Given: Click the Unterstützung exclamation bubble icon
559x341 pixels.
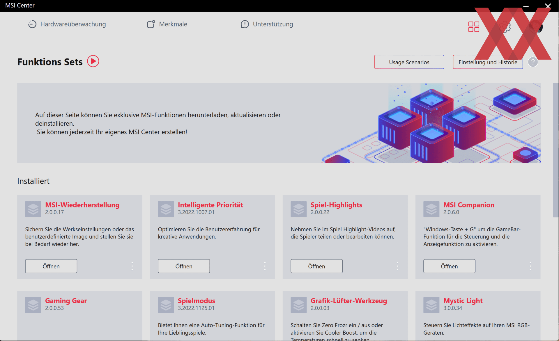Looking at the screenshot, I should click(x=245, y=24).
